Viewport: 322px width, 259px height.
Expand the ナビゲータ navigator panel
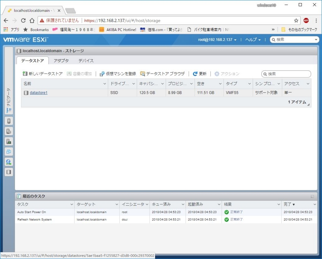9,80
